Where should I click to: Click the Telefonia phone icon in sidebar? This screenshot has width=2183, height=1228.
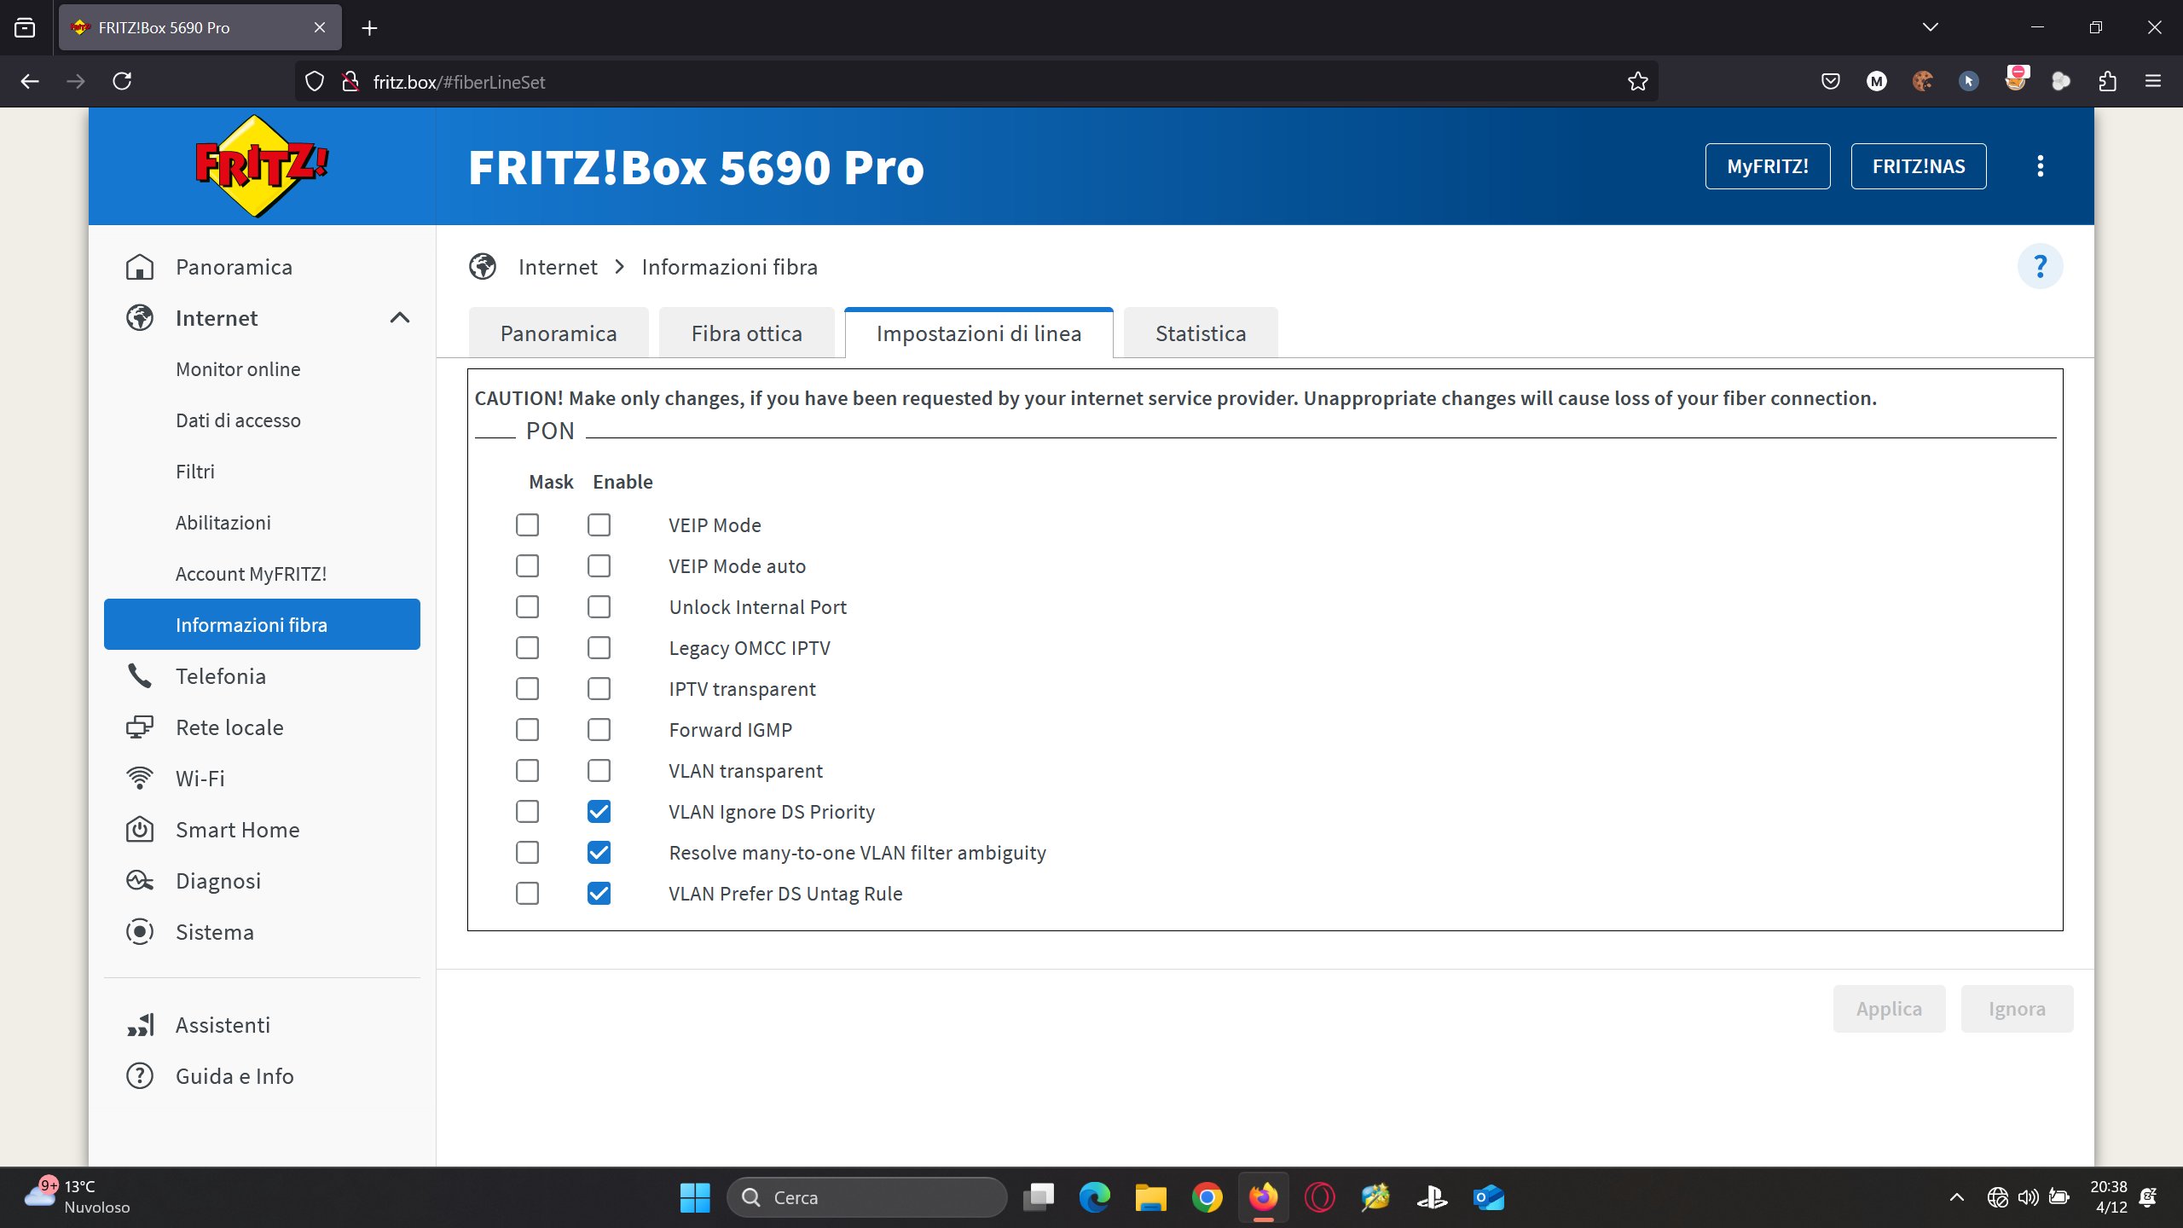point(139,676)
